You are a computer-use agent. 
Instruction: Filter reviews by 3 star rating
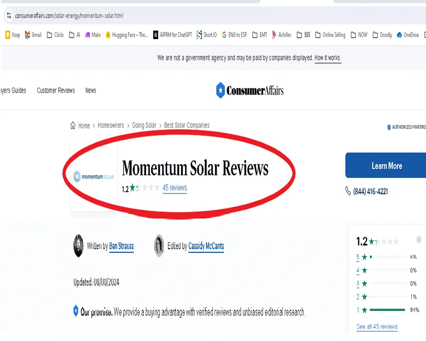click(x=357, y=283)
